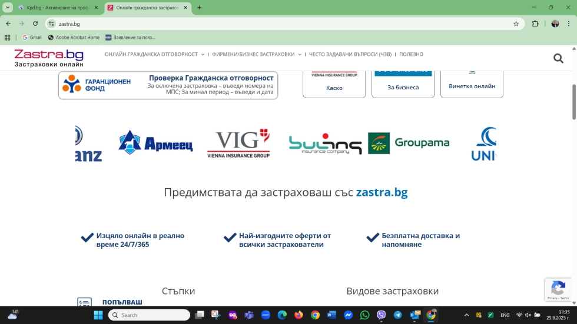Open weather widget in taskbar
Screen dimensions: 577x324
[13, 315]
